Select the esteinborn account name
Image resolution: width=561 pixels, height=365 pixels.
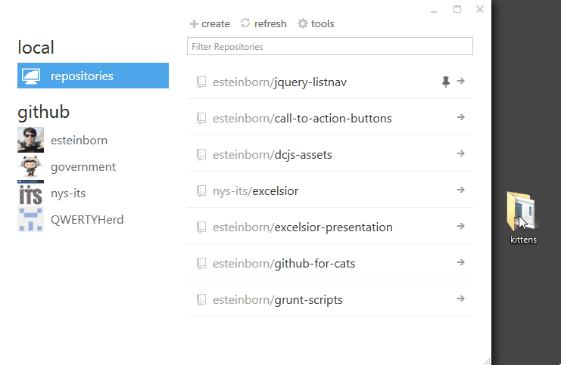tap(79, 141)
